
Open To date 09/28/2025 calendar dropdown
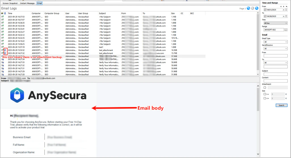coord(284,16)
